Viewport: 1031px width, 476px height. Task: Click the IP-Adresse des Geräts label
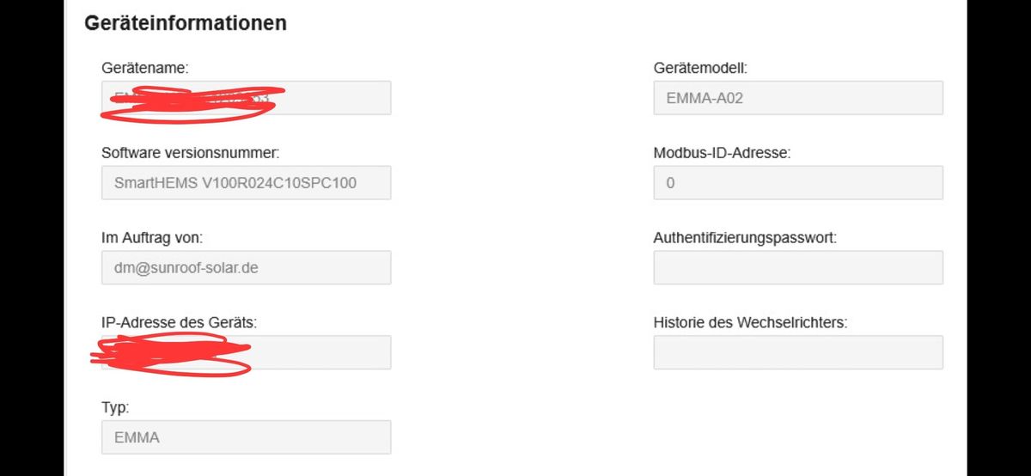179,322
